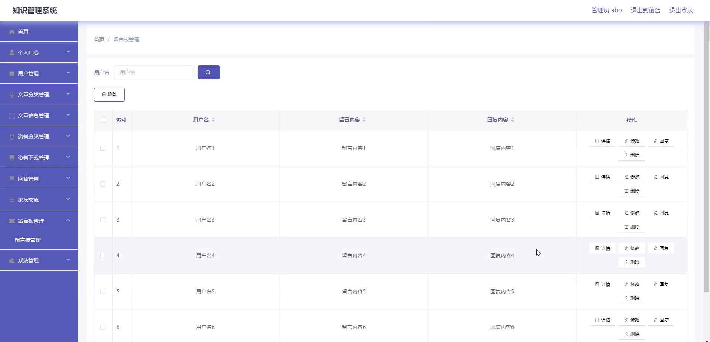
Task: Sort by 回复内容 column arrows
Action: tap(513, 120)
